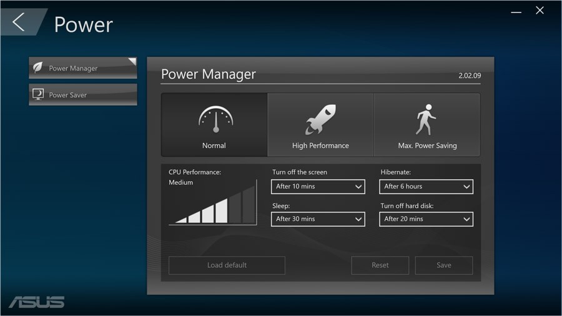Click the version number 2.02.09
This screenshot has width=562, height=316.
(470, 76)
